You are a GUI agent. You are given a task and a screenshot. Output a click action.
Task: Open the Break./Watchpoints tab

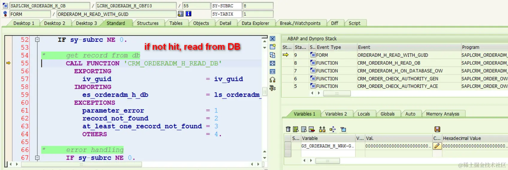[x=300, y=23]
